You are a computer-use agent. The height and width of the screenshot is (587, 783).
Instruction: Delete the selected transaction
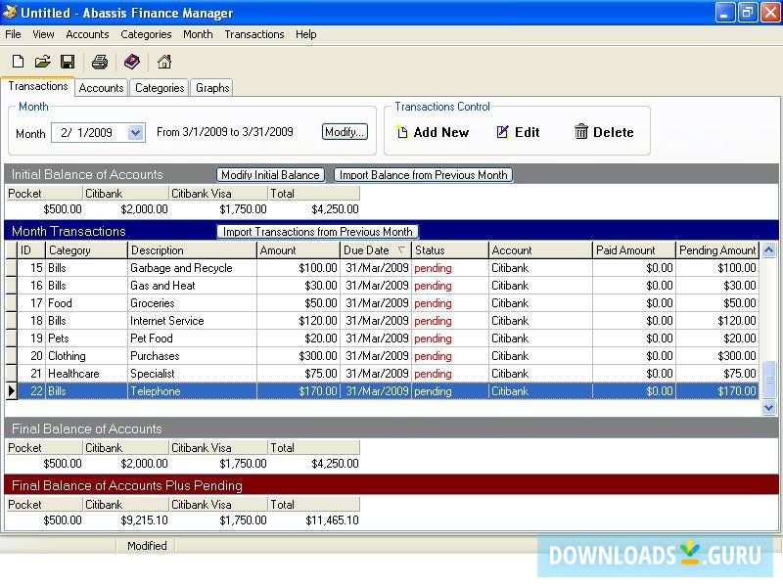pos(604,132)
